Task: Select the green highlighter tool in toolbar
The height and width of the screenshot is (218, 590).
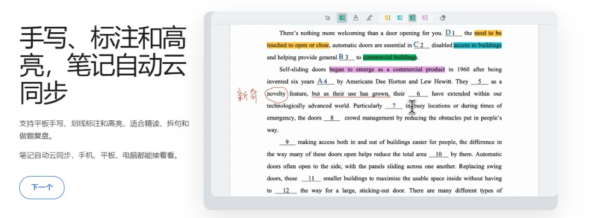Action: point(341,17)
